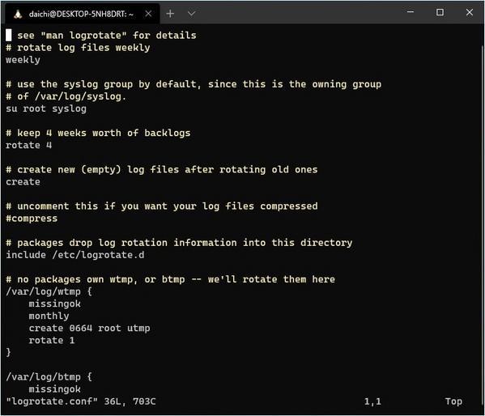The height and width of the screenshot is (416, 485).
Task: Click the 'su root syslog' line
Action: 46,108
